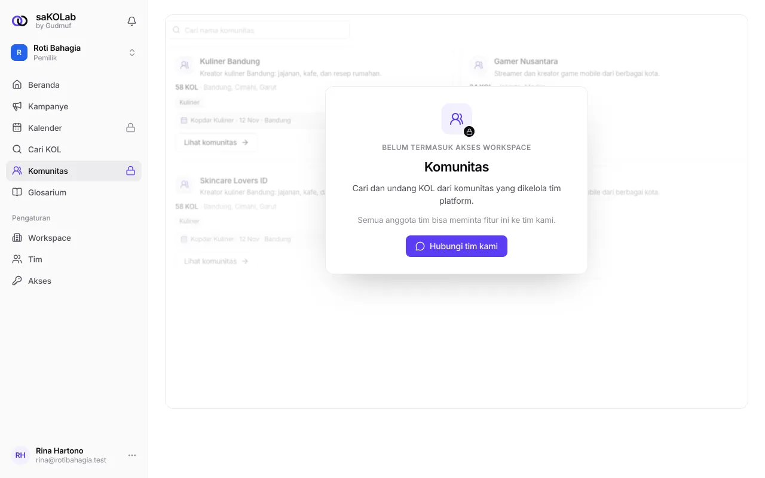Open Akses via the key icon
Viewport: 765px width, 478px height.
(17, 281)
